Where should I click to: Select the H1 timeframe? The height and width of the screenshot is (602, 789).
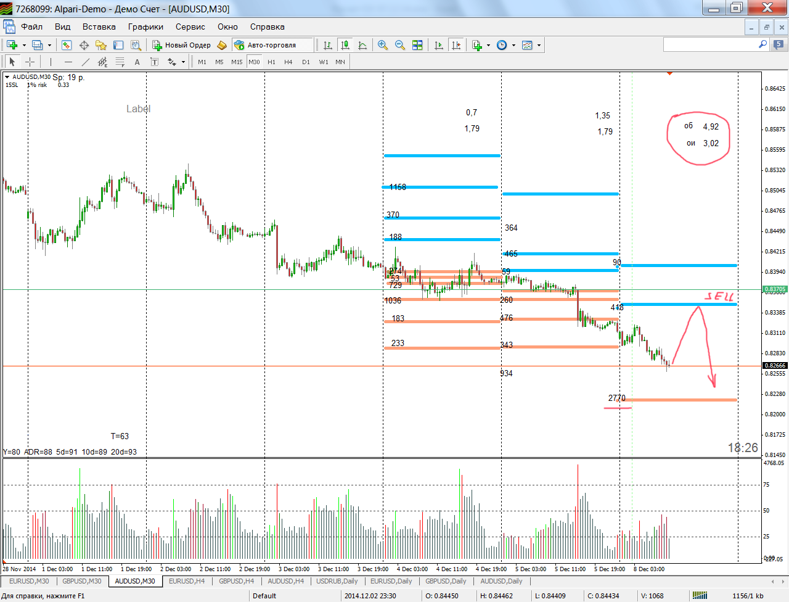click(271, 62)
